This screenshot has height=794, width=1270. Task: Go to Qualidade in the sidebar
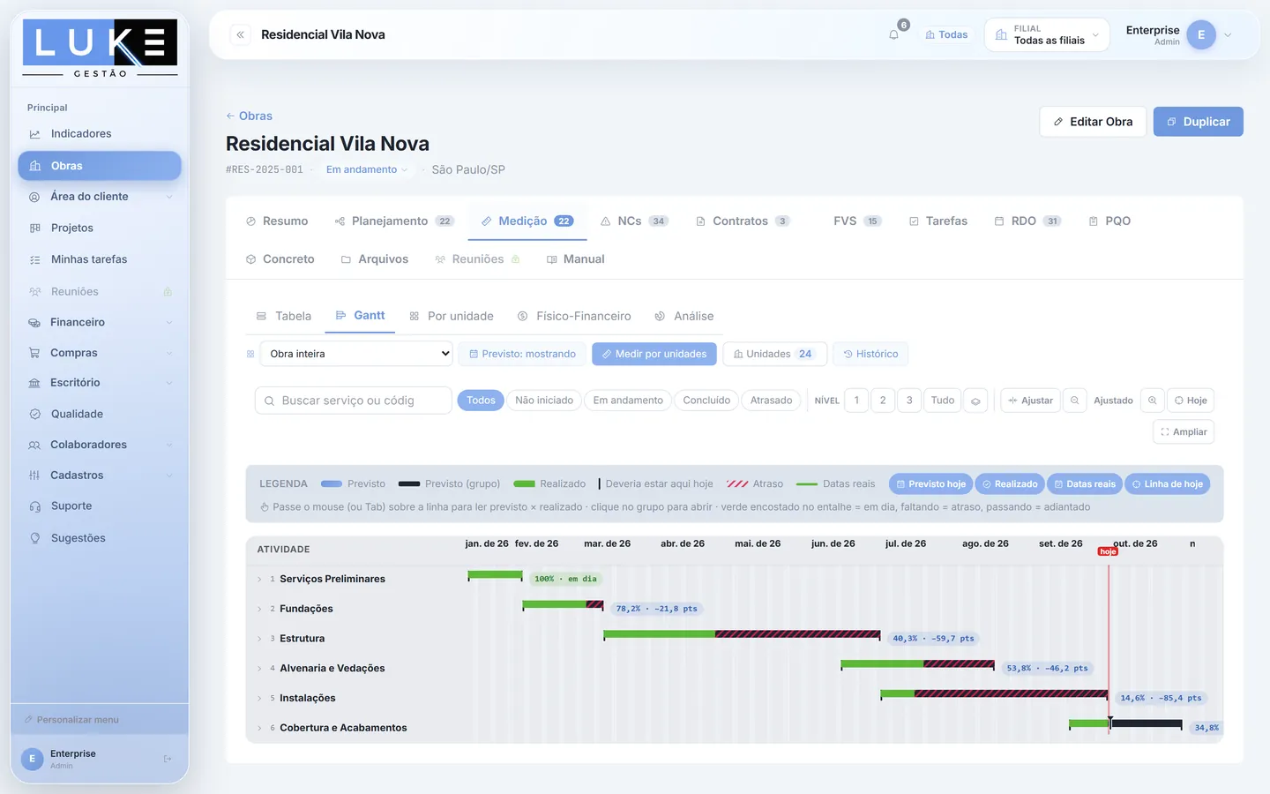pyautogui.click(x=100, y=414)
